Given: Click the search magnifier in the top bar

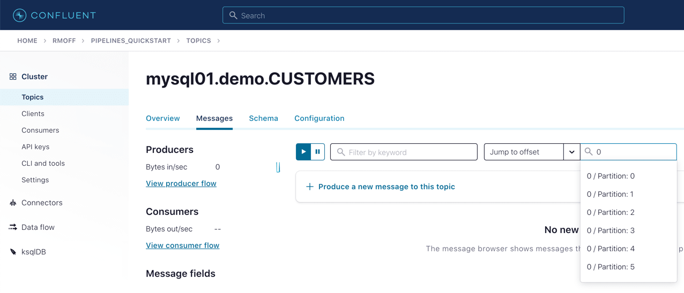Looking at the screenshot, I should coord(233,16).
